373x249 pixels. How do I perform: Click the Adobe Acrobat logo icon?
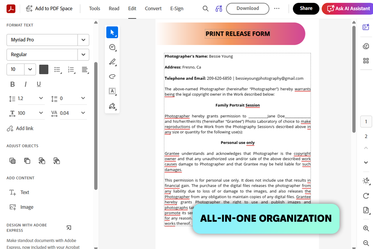click(x=11, y=9)
